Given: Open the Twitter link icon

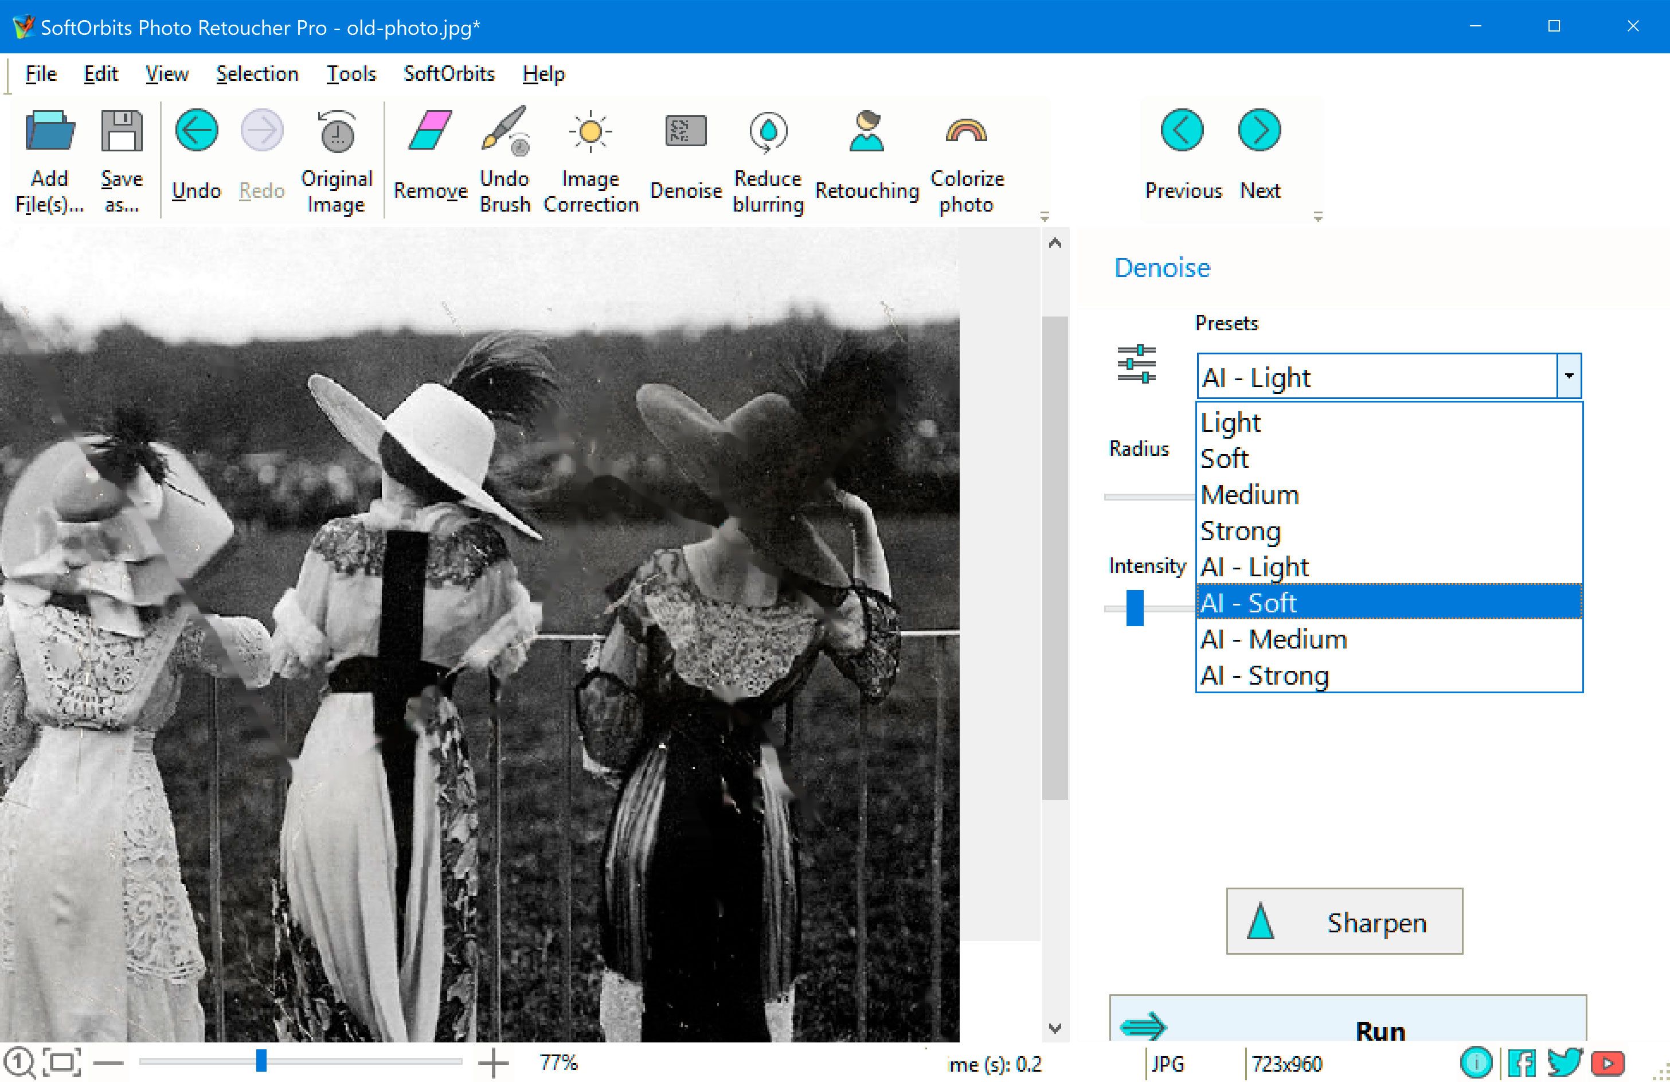Looking at the screenshot, I should (1564, 1063).
